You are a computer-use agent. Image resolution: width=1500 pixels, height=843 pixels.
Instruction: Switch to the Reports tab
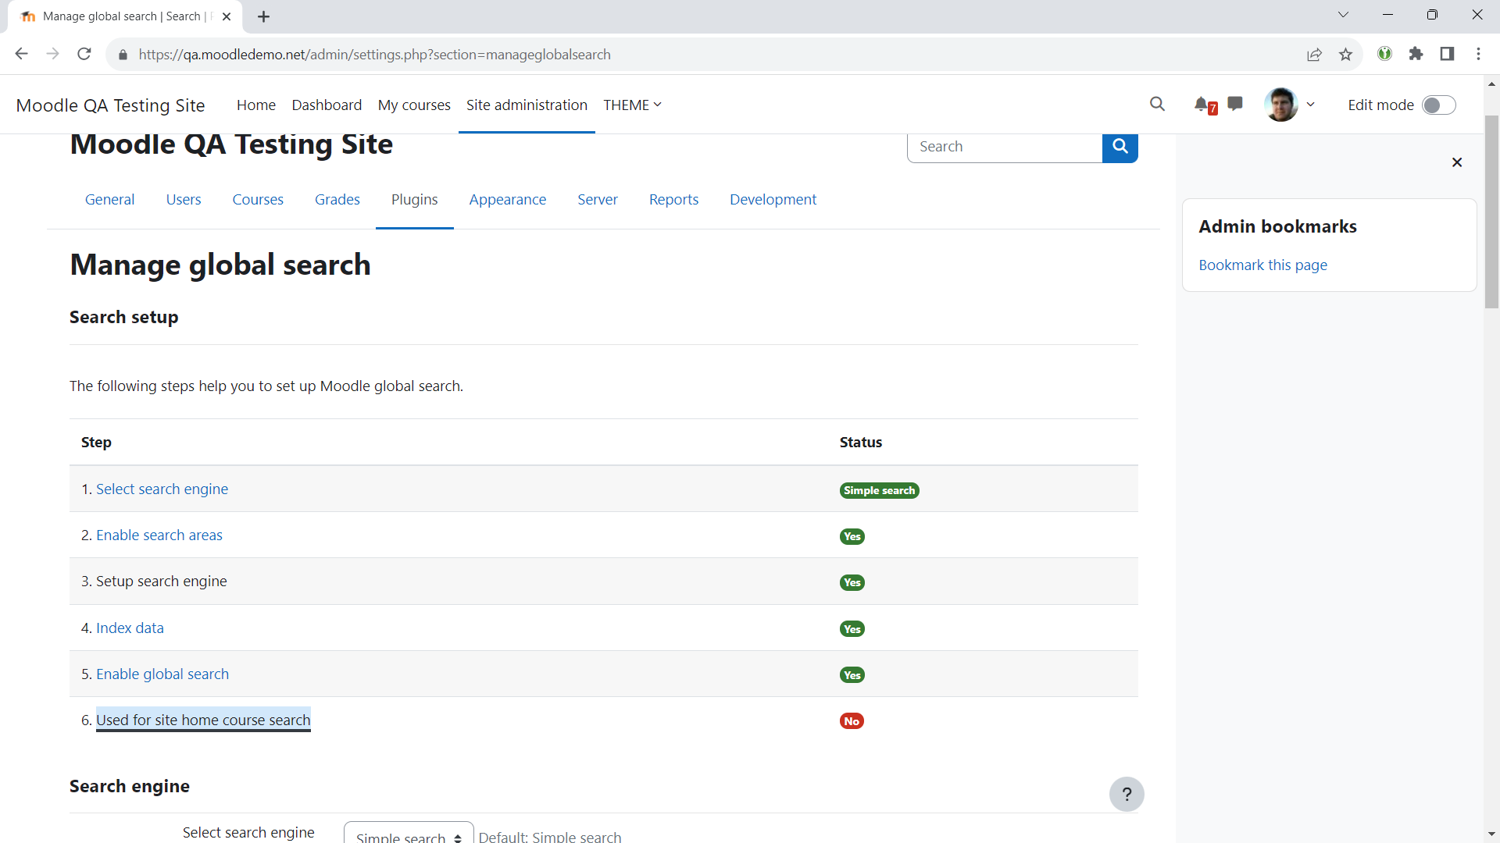click(x=674, y=200)
